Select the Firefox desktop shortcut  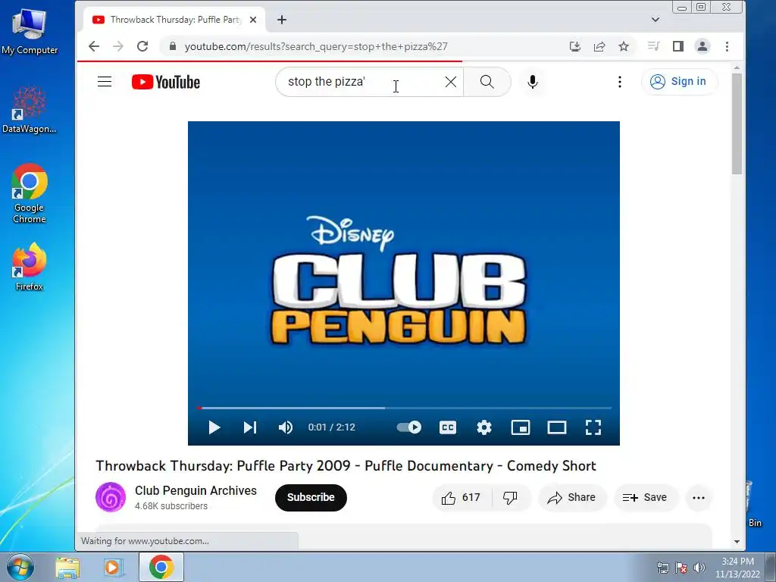(x=30, y=266)
